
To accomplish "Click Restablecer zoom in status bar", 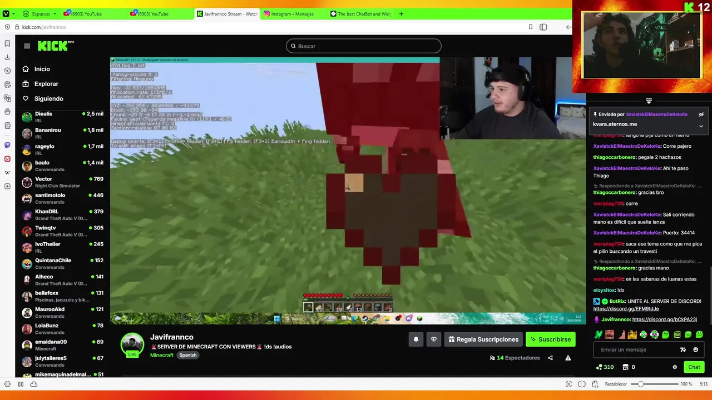I will coord(616,384).
